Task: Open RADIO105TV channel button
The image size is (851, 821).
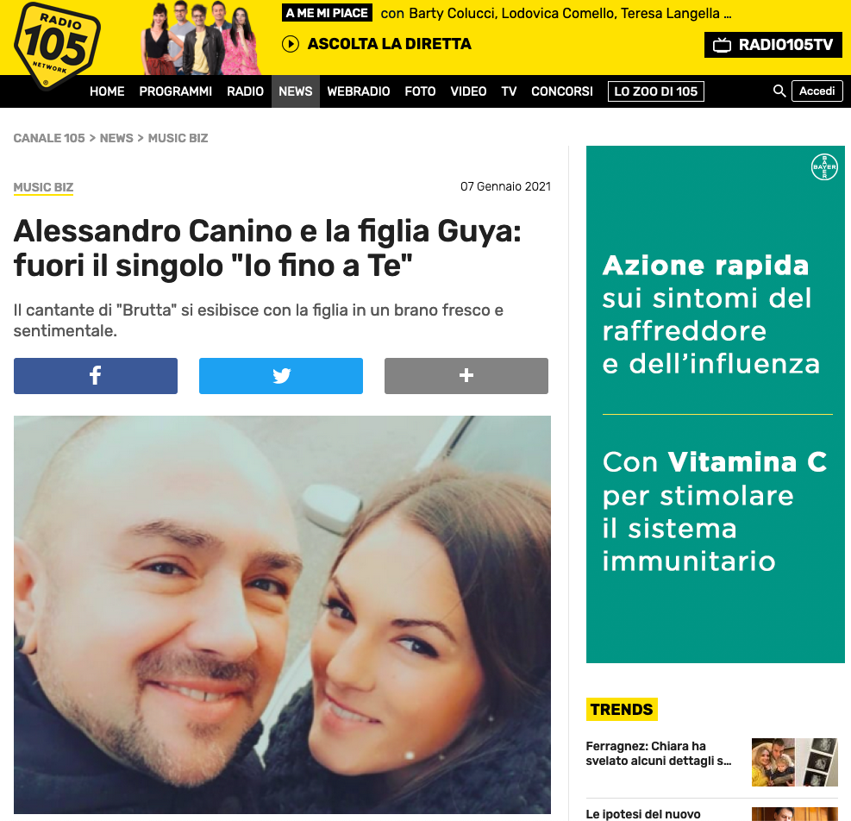Action: pos(773,45)
